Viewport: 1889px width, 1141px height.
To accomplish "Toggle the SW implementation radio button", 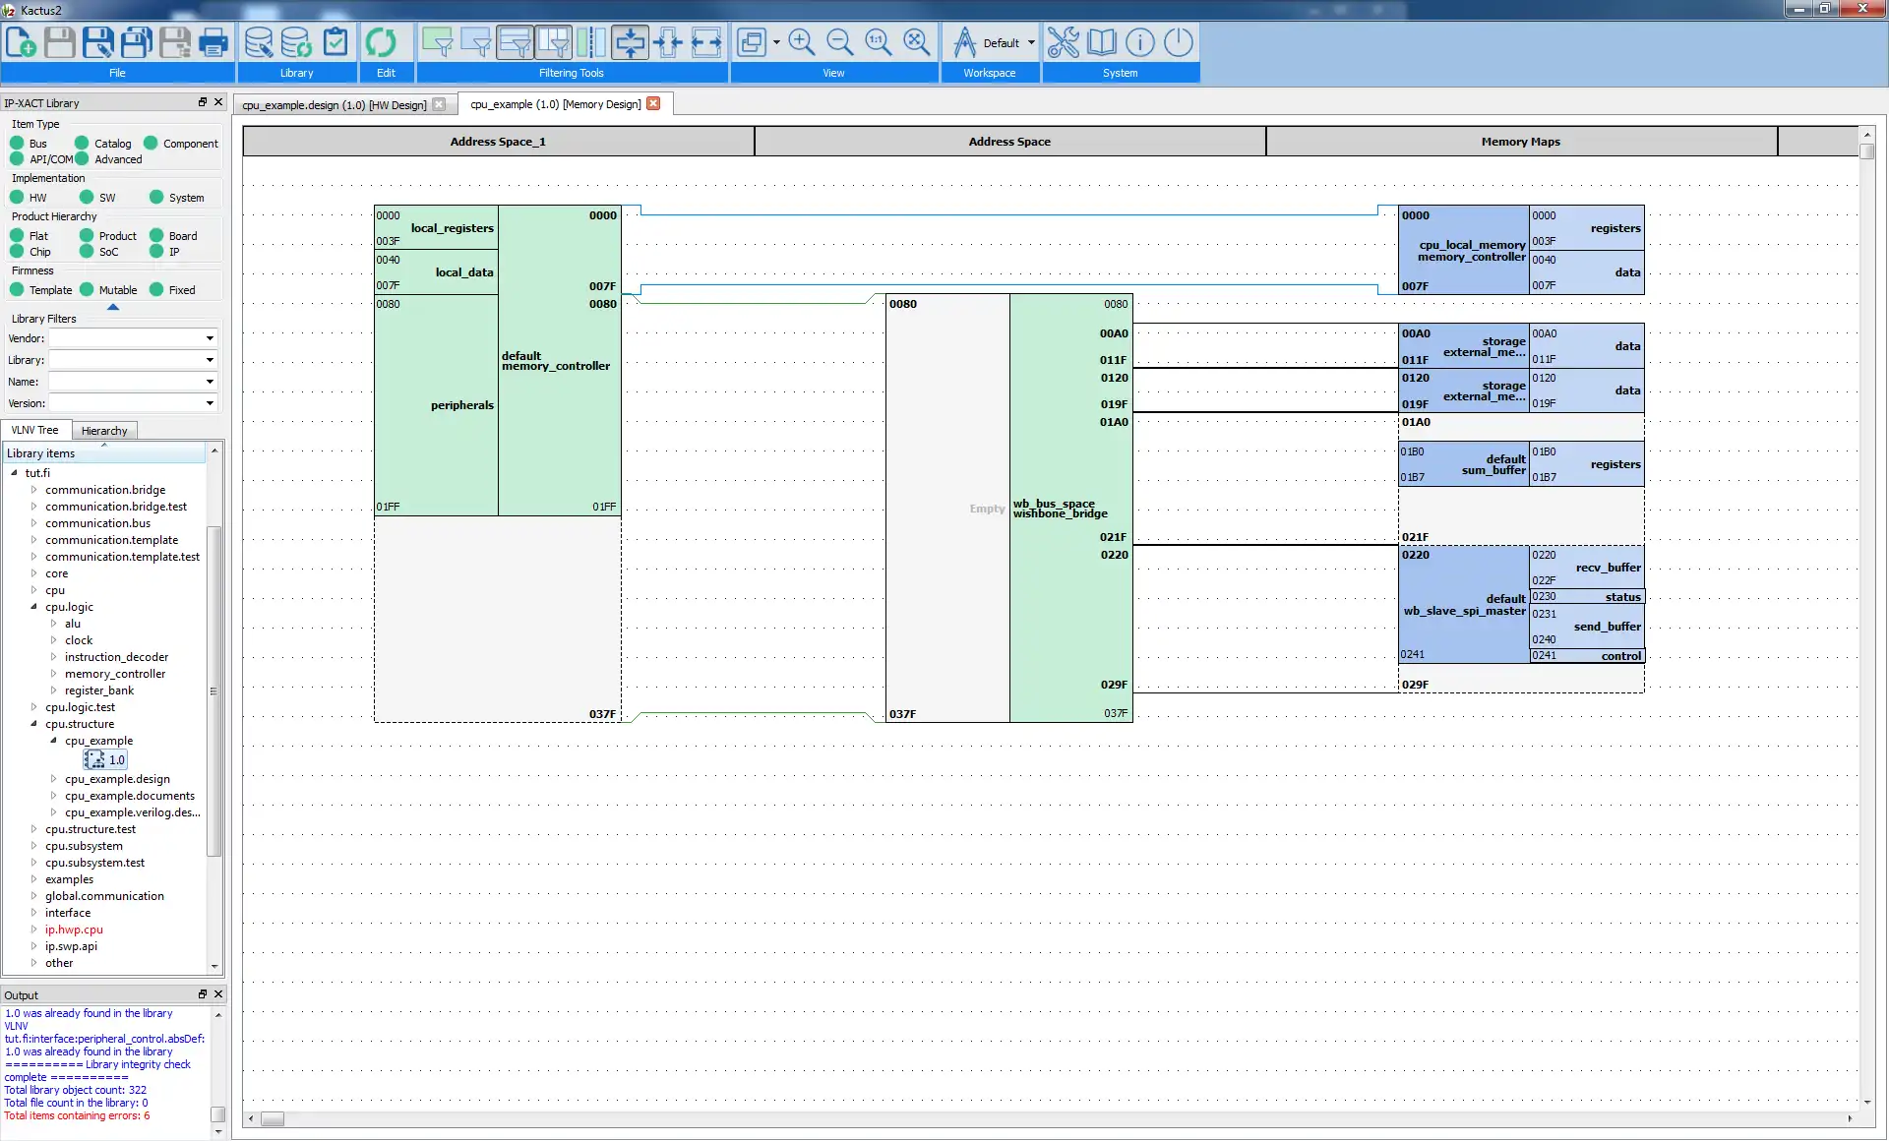I will point(87,197).
